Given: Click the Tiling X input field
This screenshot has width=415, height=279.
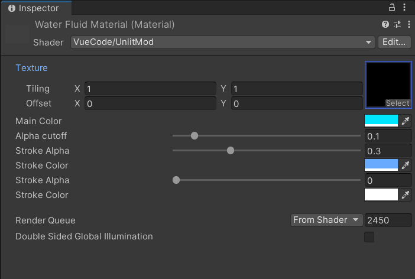Looking at the screenshot, I should click(150, 89).
